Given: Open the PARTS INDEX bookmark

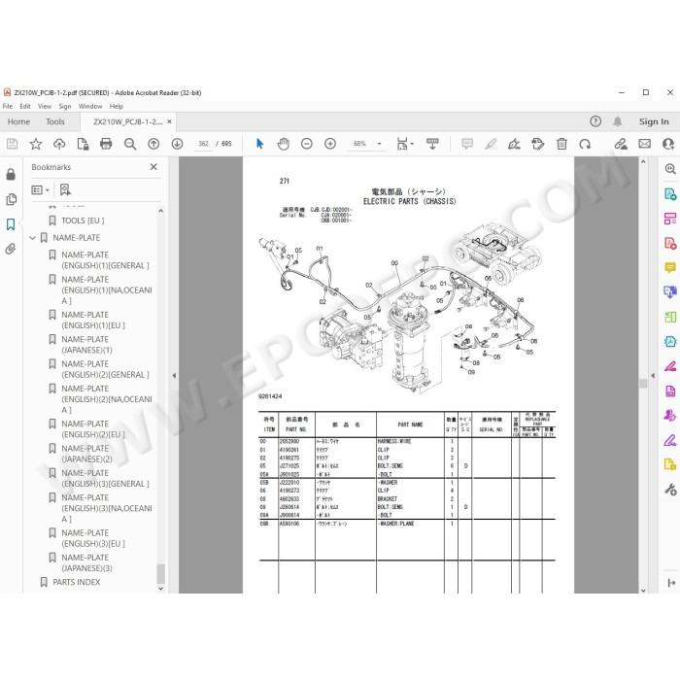Looking at the screenshot, I should (77, 582).
